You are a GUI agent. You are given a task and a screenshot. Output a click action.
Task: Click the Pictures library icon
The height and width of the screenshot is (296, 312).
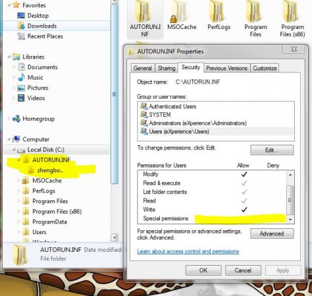click(21, 87)
